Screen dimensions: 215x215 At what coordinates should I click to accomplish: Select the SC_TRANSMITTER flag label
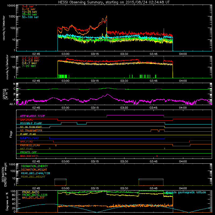[31, 131]
